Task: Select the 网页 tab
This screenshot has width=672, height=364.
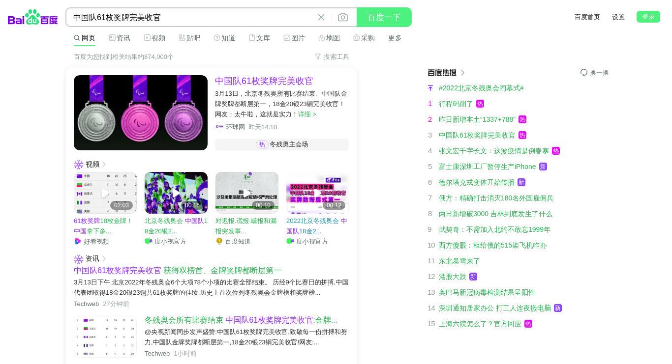Action: coord(85,38)
